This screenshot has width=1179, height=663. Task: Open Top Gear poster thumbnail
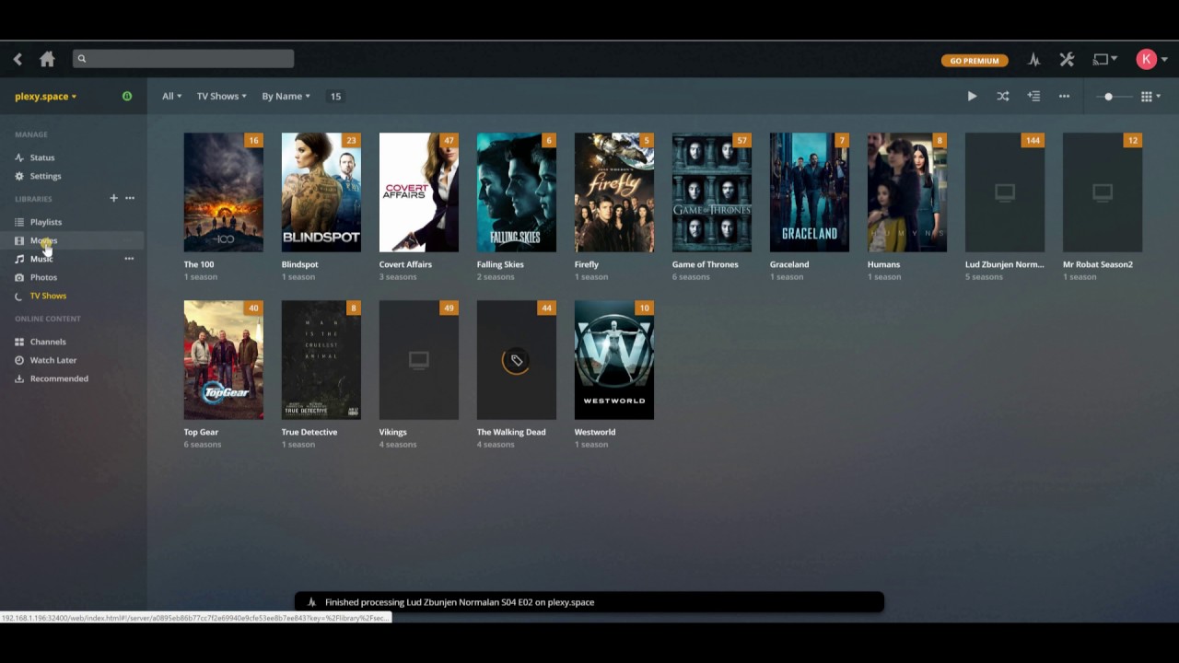[x=223, y=360]
